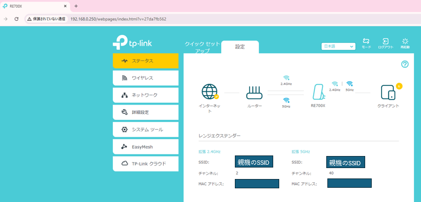
Task: Open the 詳細設定 menu item
Action: point(146,112)
